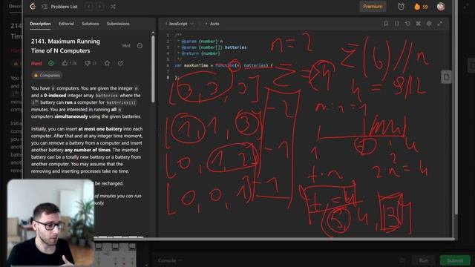The height and width of the screenshot is (267, 475).
Task: Click the editor bookmark icon
Action: click(386, 24)
